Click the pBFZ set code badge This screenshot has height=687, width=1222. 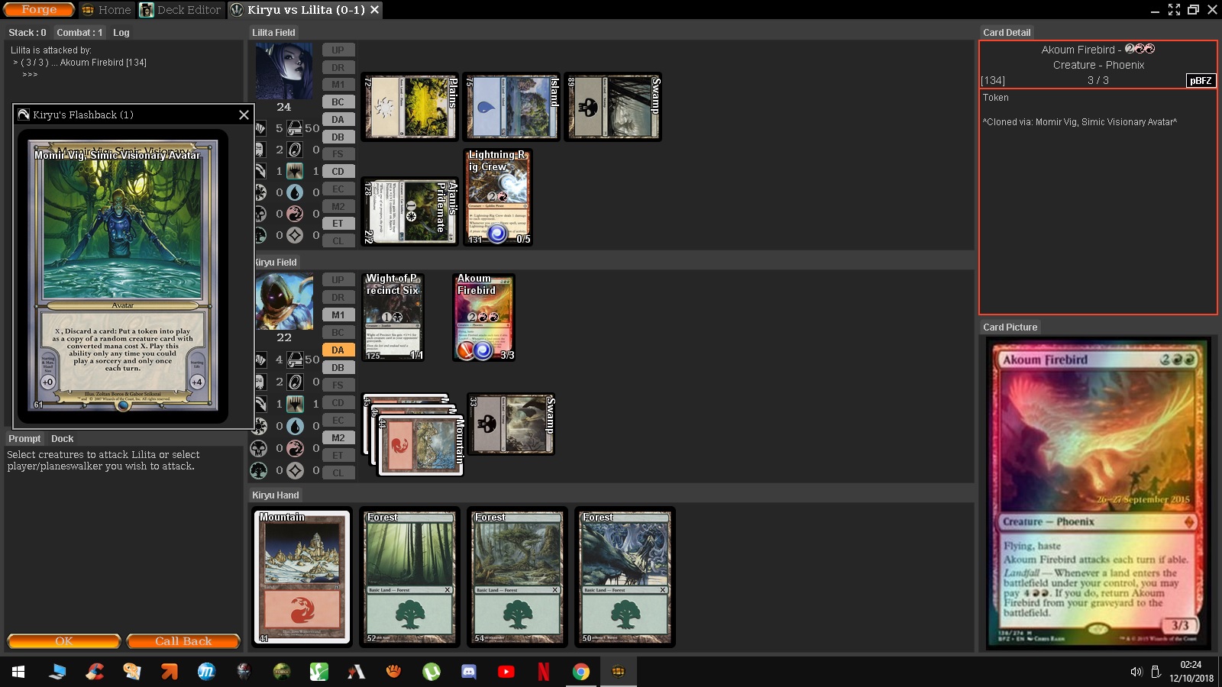pyautogui.click(x=1200, y=80)
